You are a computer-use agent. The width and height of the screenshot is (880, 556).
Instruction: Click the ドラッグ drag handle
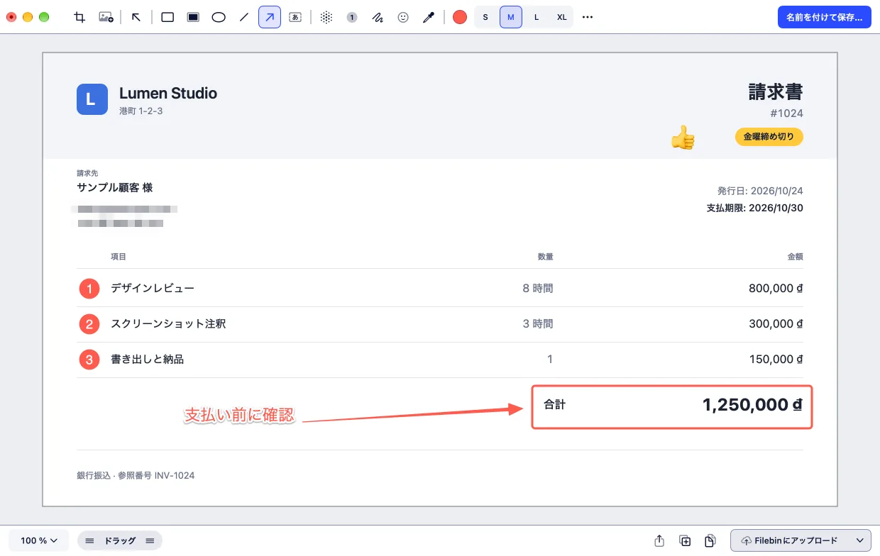pos(120,540)
